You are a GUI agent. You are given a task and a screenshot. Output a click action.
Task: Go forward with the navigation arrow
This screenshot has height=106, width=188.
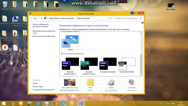point(35,18)
